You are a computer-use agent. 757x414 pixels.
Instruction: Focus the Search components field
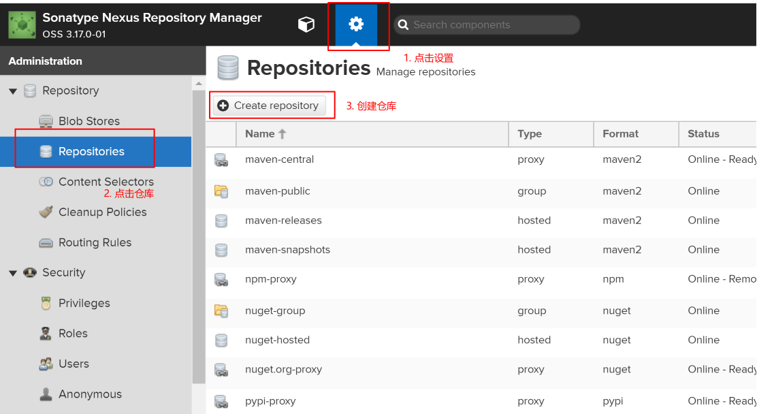click(487, 25)
